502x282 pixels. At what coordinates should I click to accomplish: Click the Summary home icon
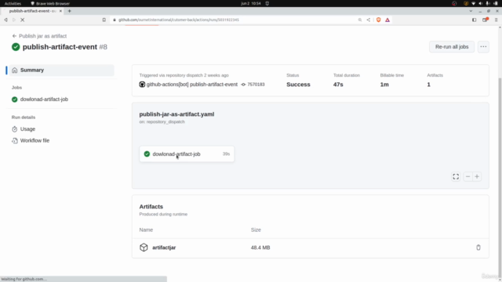pos(14,70)
